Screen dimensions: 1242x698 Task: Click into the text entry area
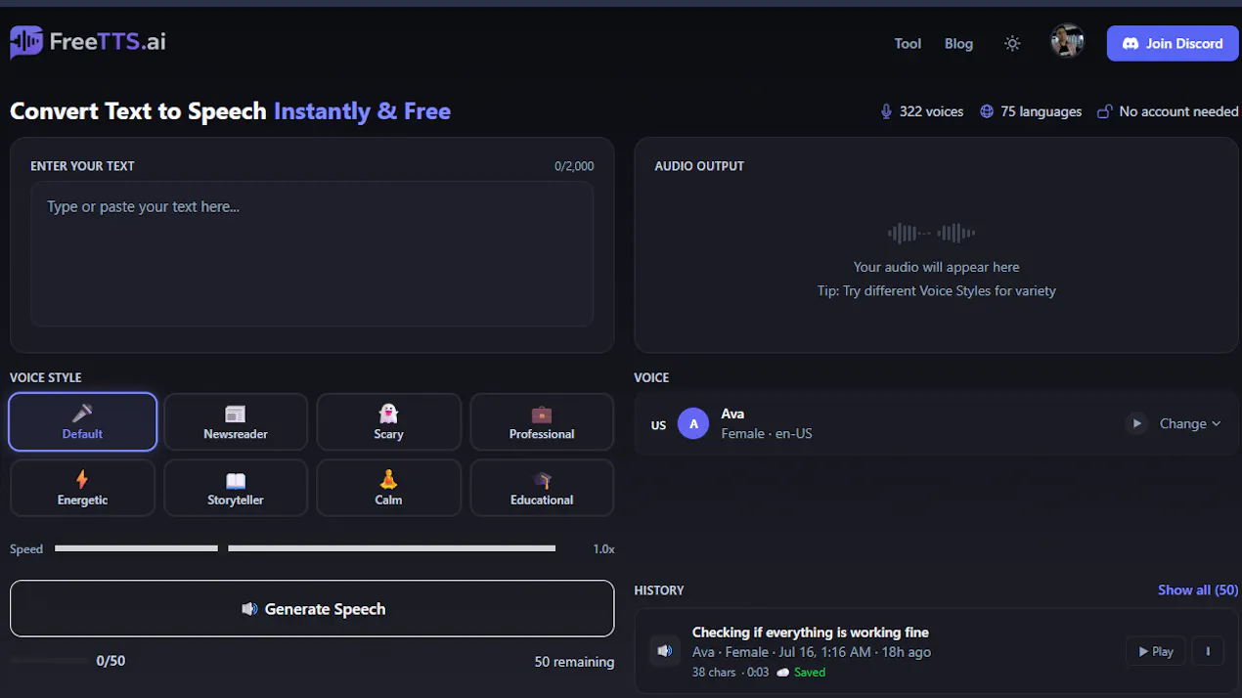(312, 253)
